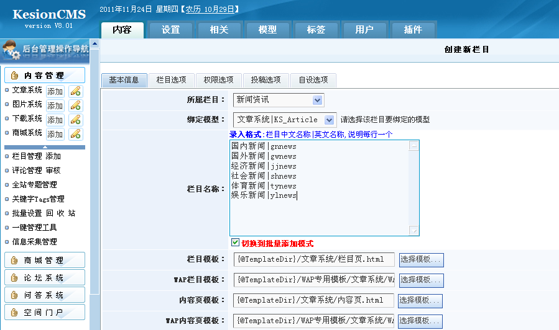Click the thumbs-up icon on 商城管理
The width and height of the screenshot is (559, 330).
14,260
